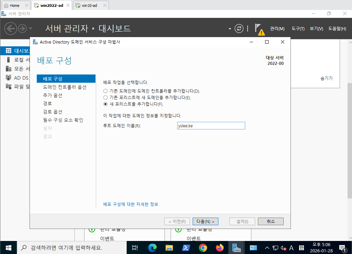Image resolution: width=352 pixels, height=254 pixels.
Task: Open notifications flag with warning
Action: point(260,30)
